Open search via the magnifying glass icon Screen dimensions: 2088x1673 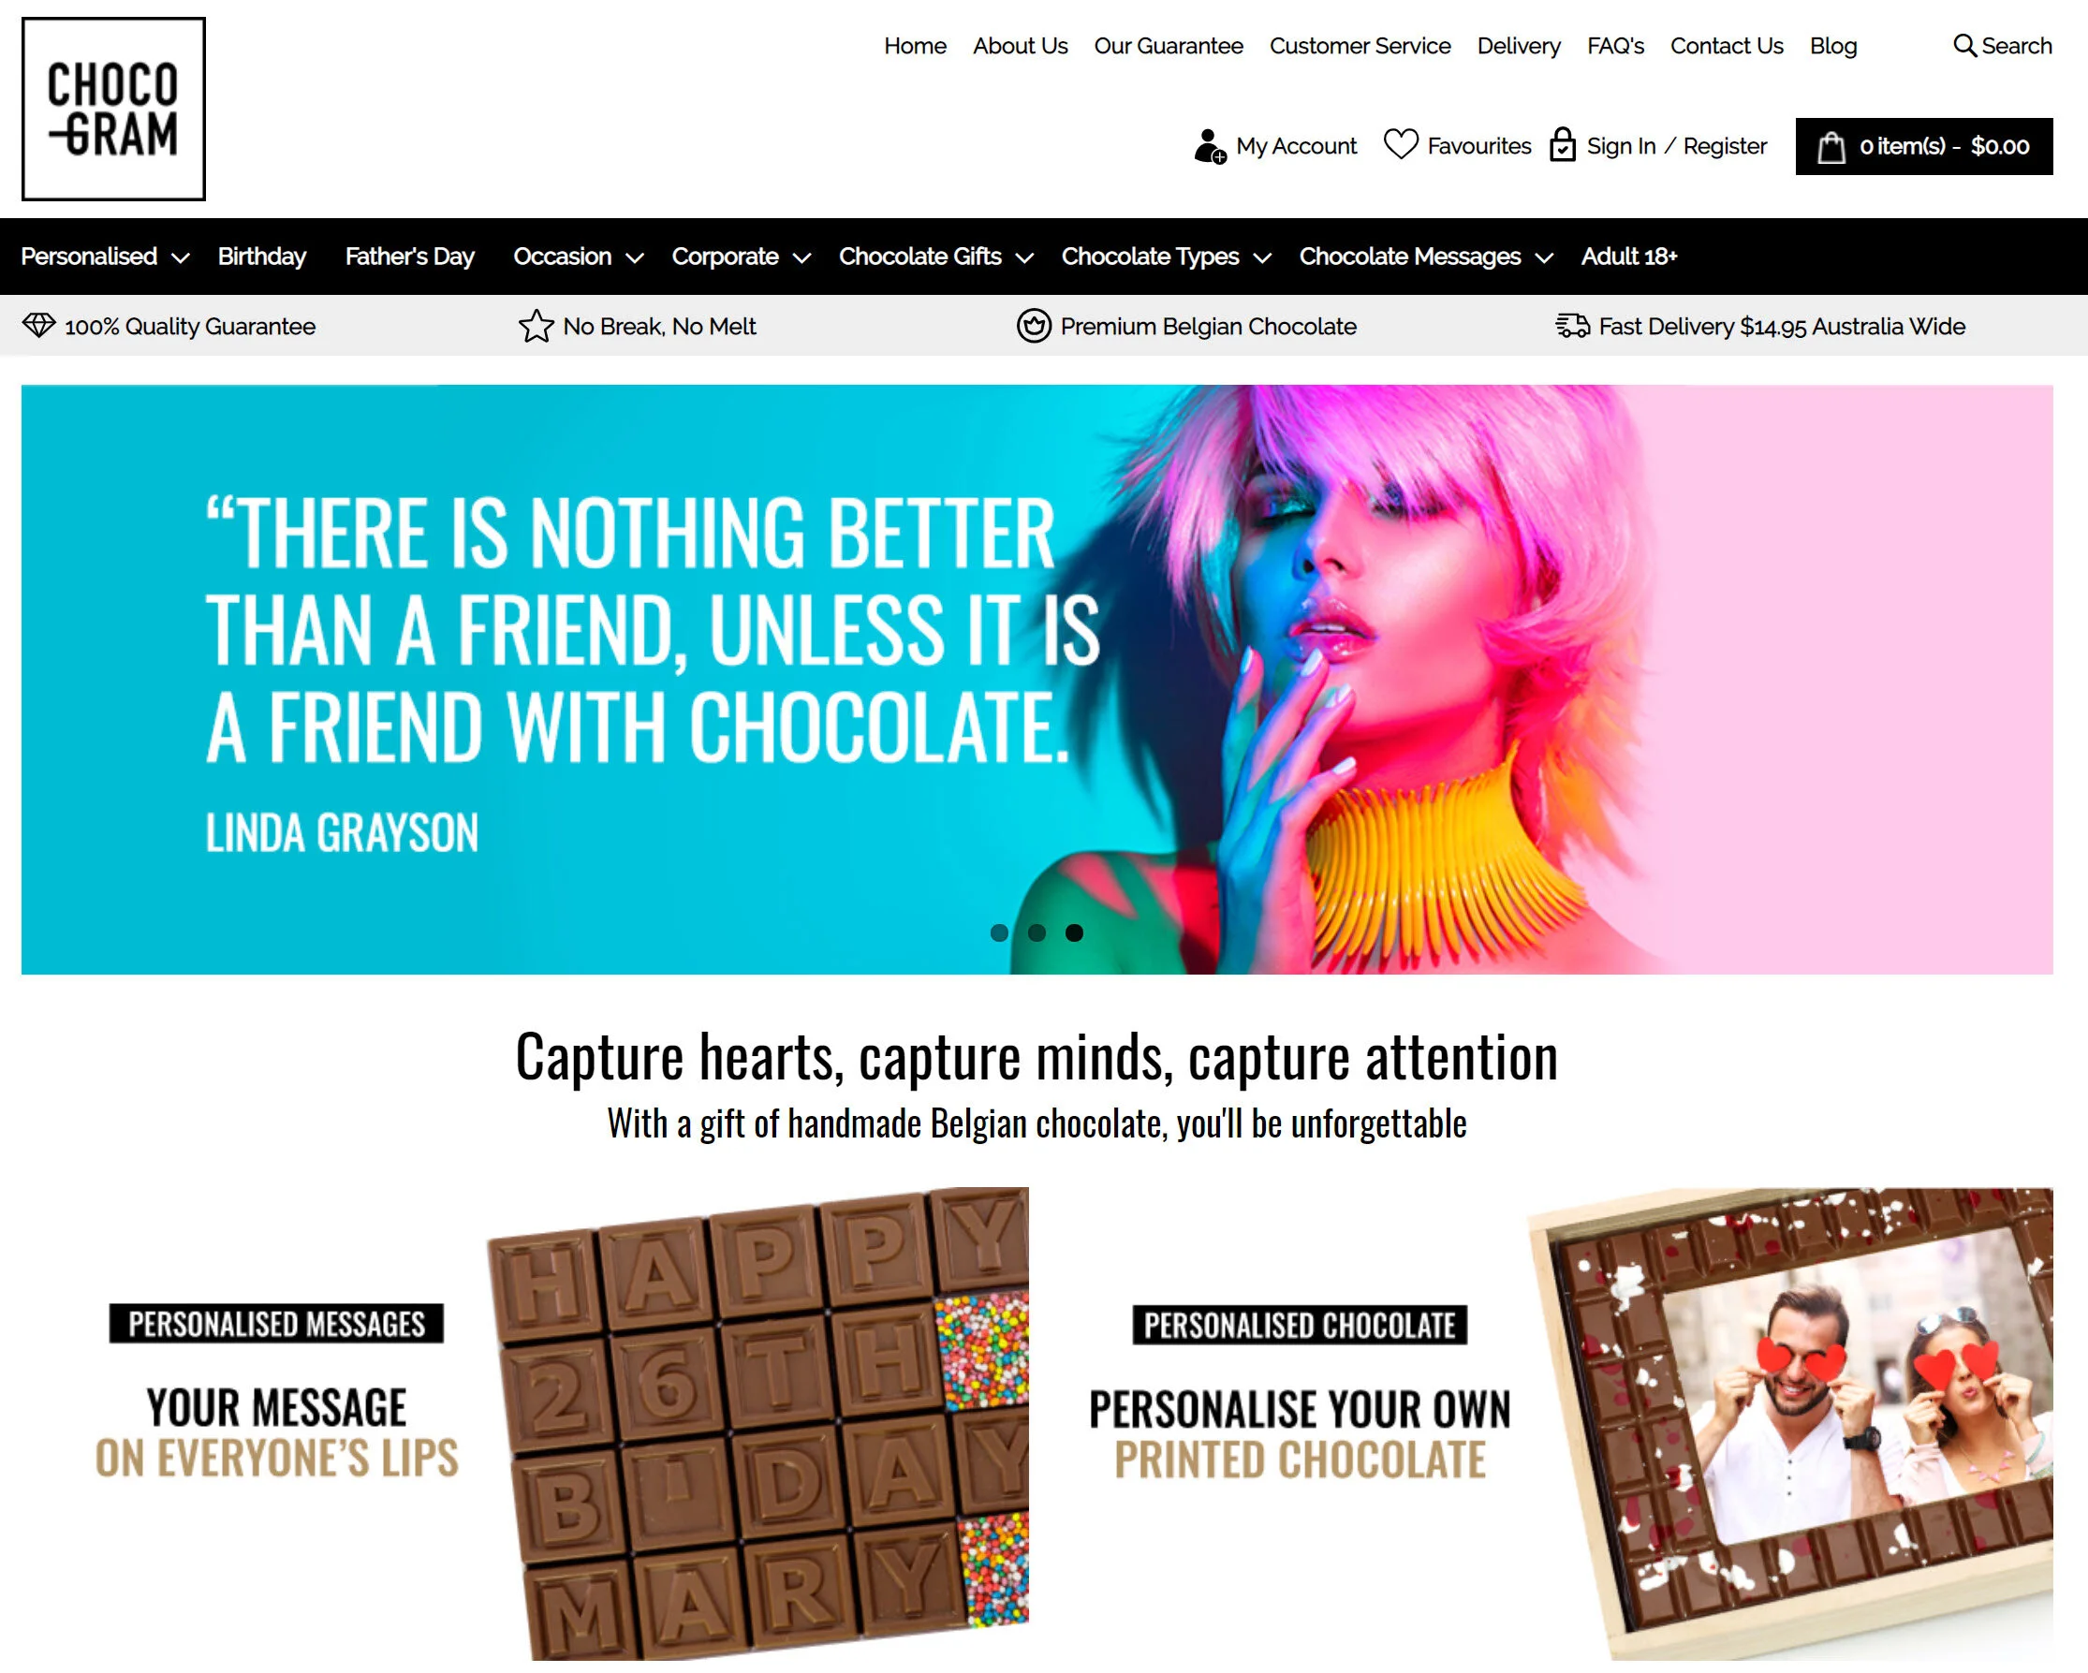(1964, 46)
